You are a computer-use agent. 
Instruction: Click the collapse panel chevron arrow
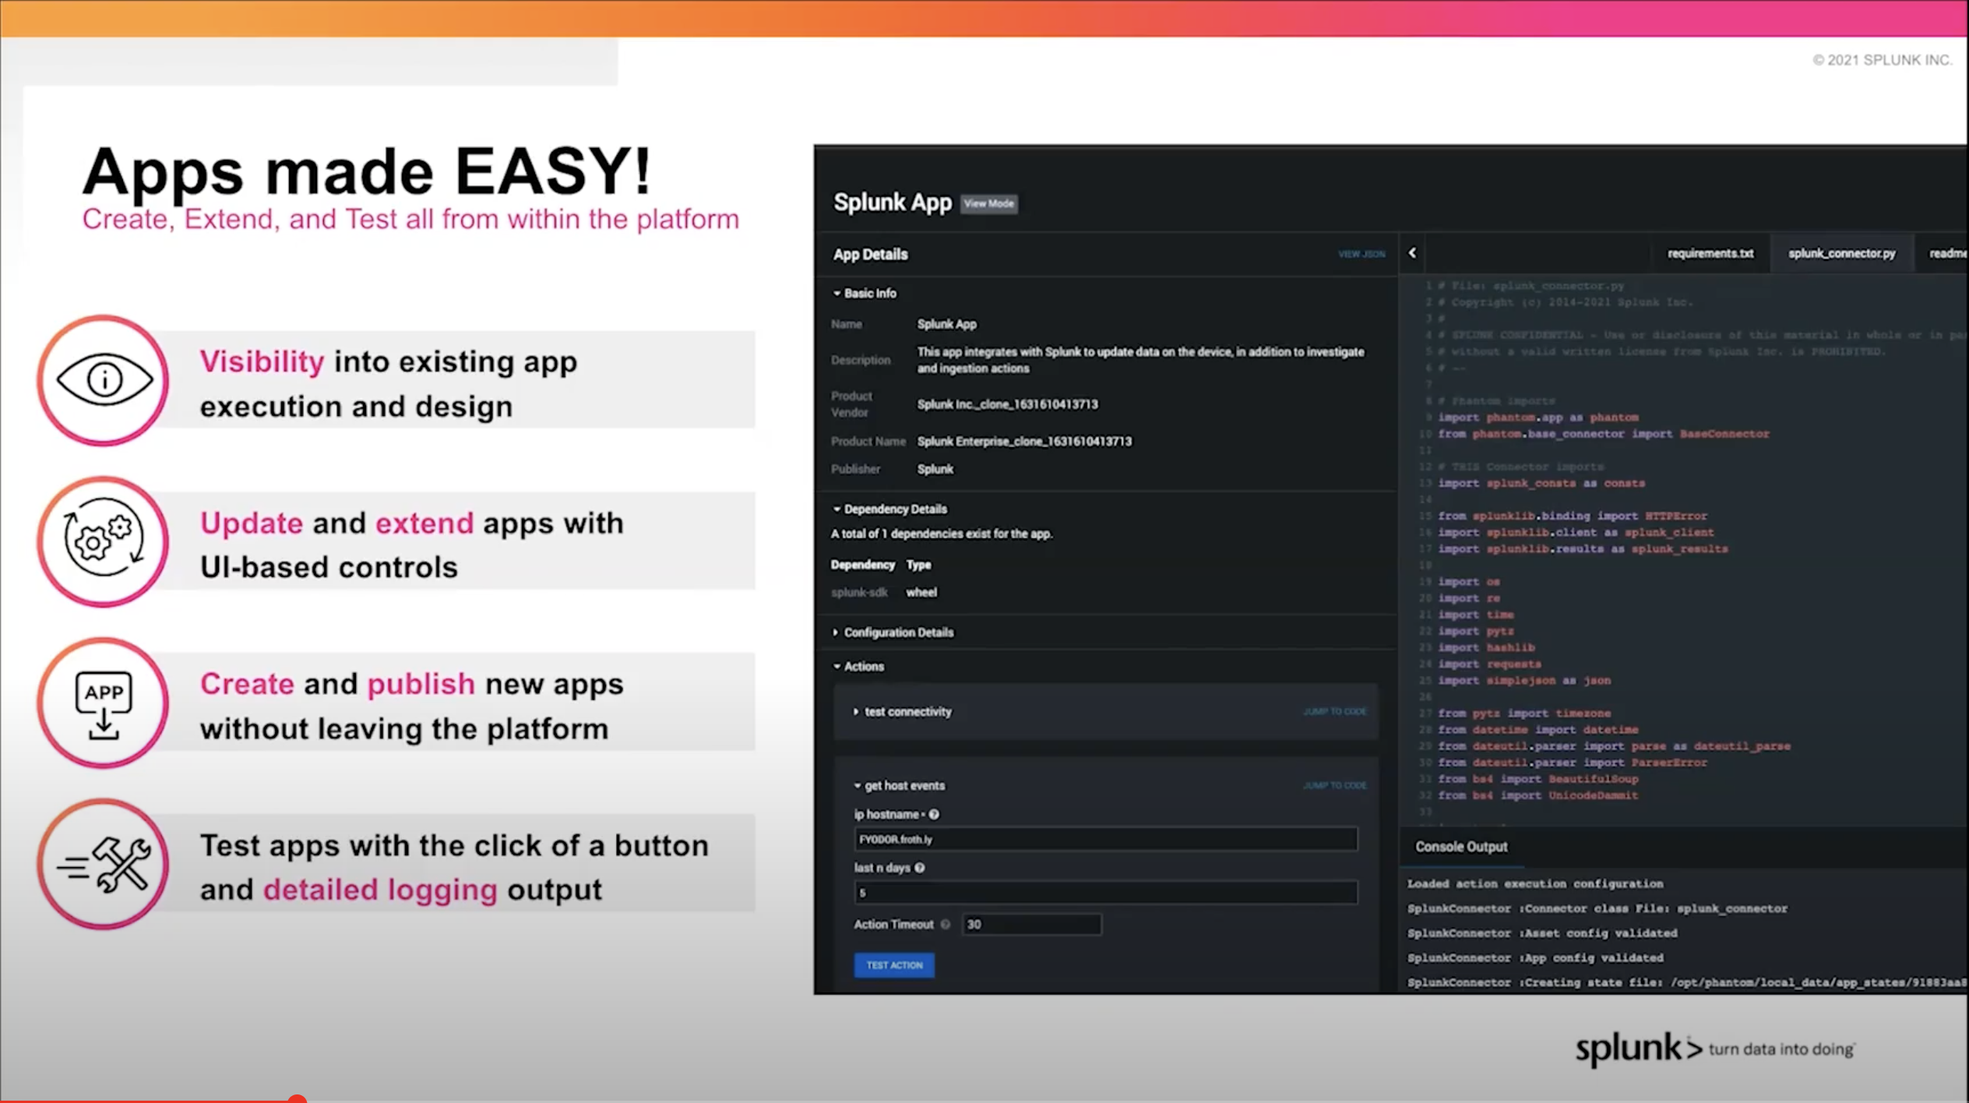(x=1412, y=253)
